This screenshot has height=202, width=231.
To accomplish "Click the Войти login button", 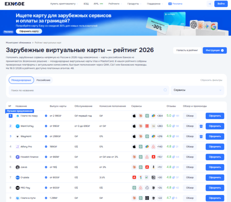I will (221, 4).
